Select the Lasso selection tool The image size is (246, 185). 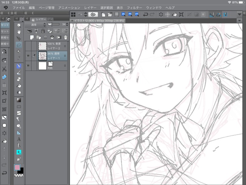(x=19, y=45)
